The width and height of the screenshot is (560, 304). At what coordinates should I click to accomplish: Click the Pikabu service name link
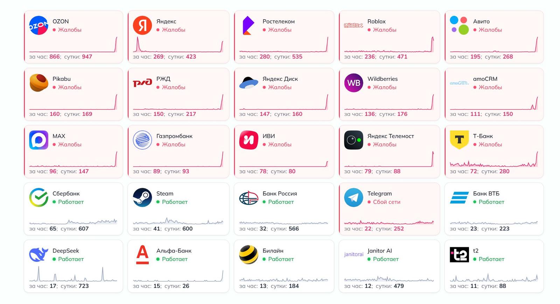tap(62, 79)
